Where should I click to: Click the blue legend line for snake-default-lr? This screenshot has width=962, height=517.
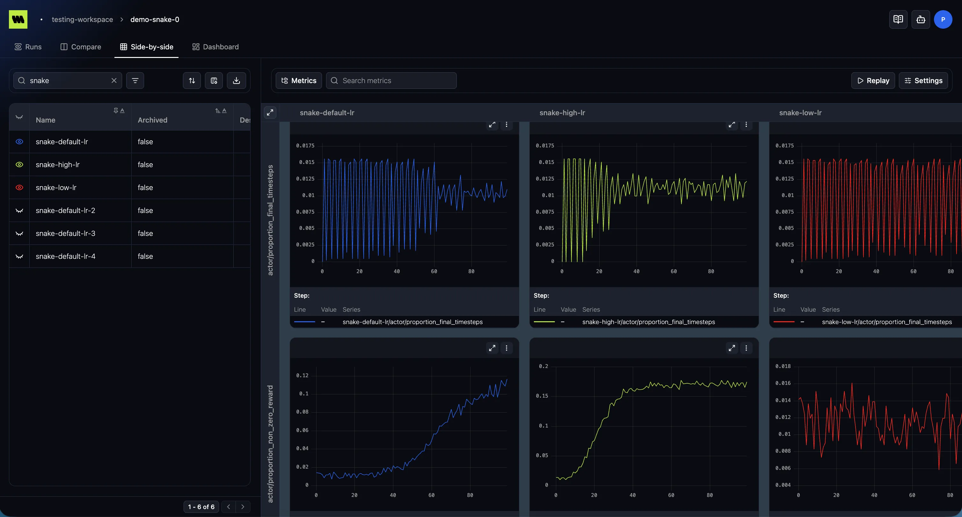(304, 322)
